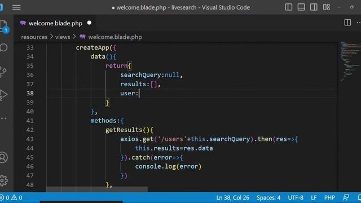Click the return keyword on line 35
Screen dimensions: 361x203
117,65
